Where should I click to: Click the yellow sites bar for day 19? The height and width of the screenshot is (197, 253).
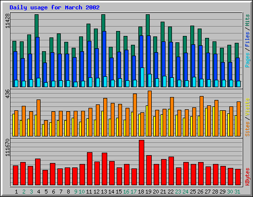(147, 121)
